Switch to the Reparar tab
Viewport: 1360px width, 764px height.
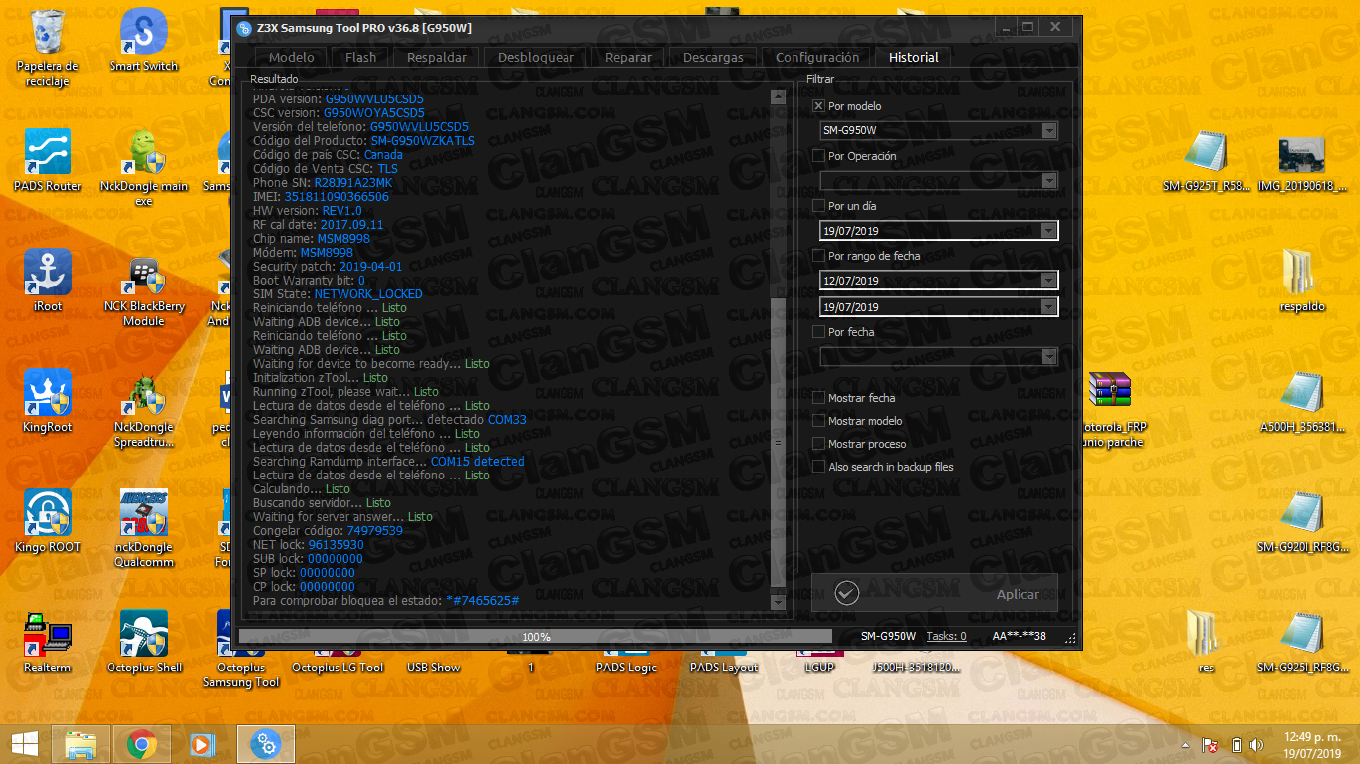coord(628,58)
